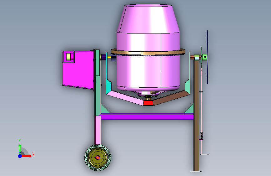Image resolution: width=271 pixels, height=176 pixels.
Task: Pick the blue hand wheel disc on the right
Action: (208, 57)
